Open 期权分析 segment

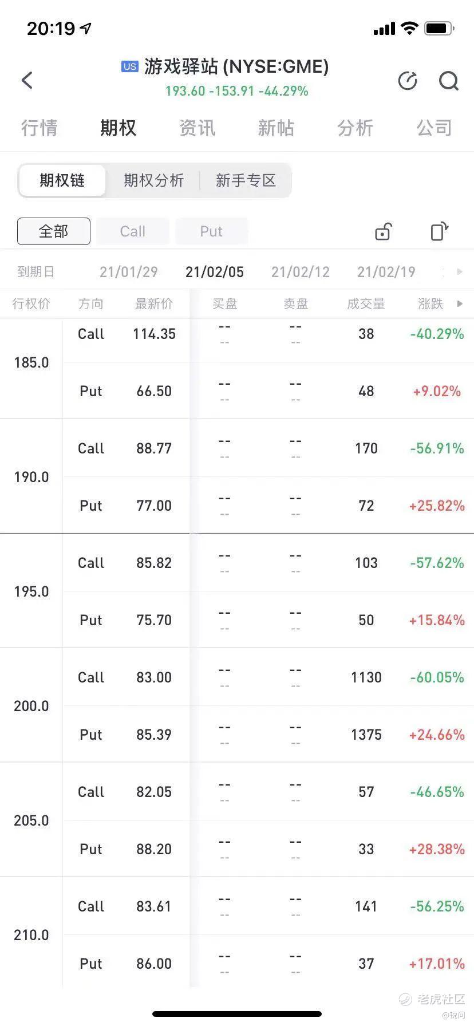point(153,181)
